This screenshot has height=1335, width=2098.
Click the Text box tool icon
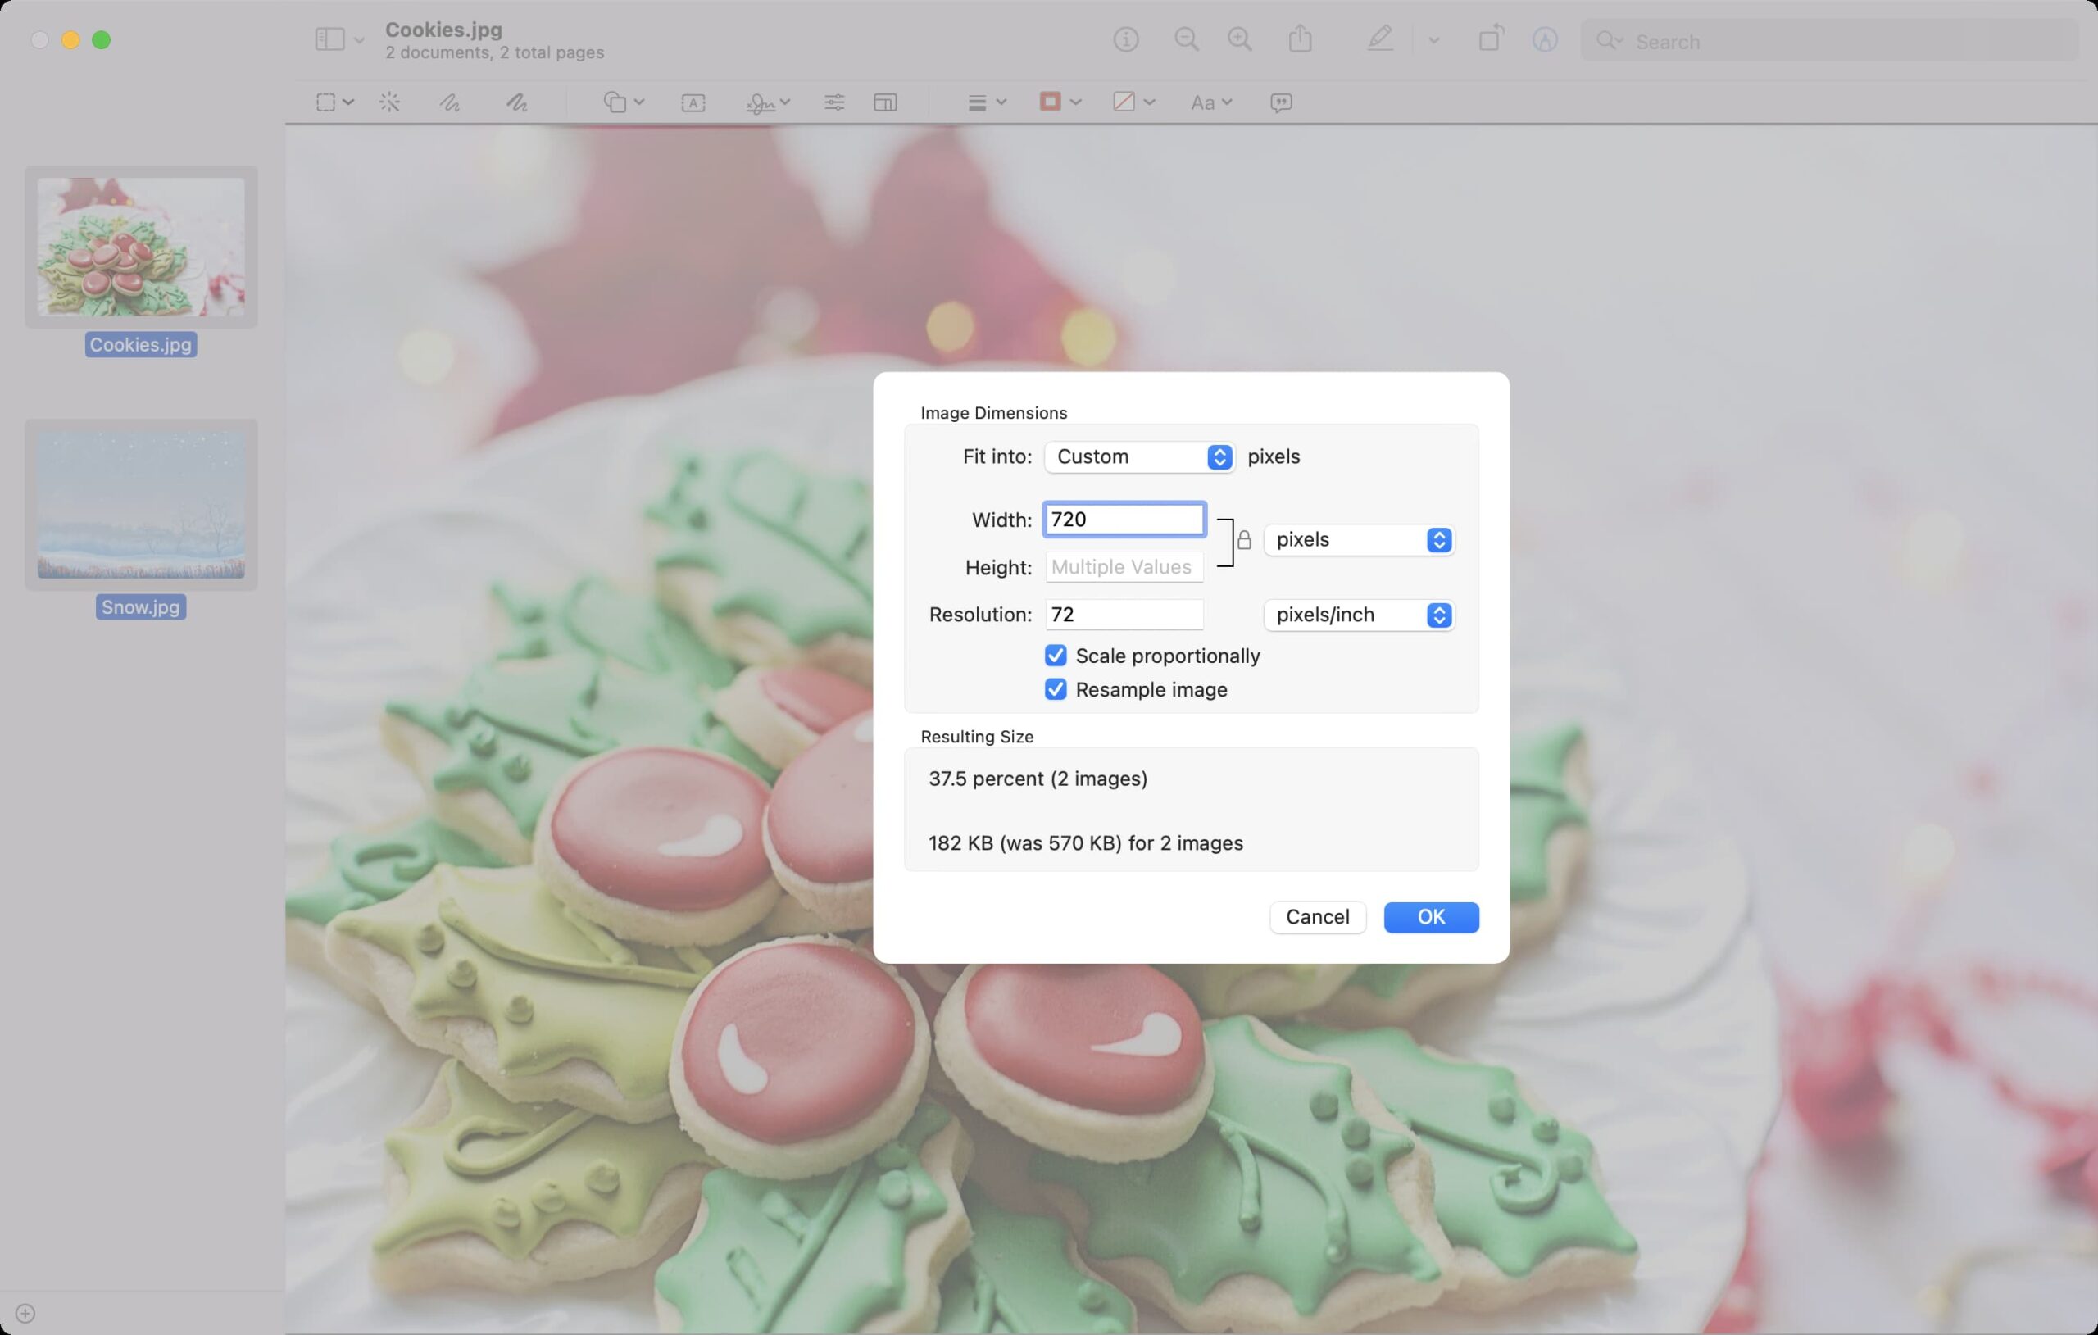[693, 102]
